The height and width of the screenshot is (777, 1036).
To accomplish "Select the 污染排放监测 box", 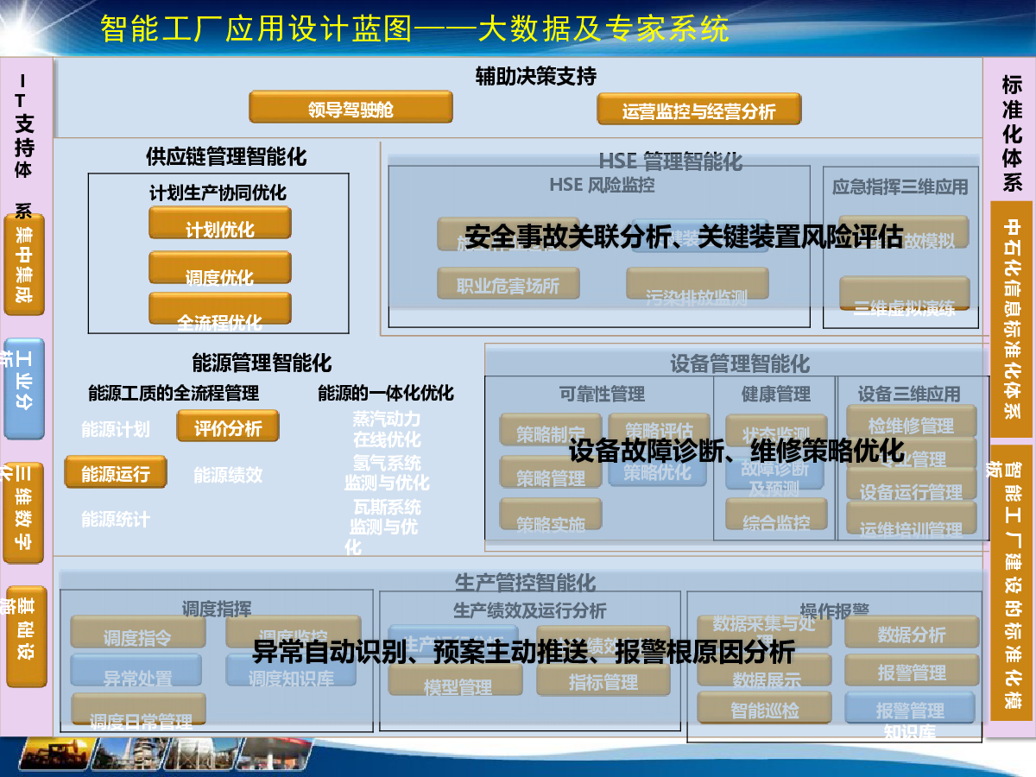I will pos(698,284).
